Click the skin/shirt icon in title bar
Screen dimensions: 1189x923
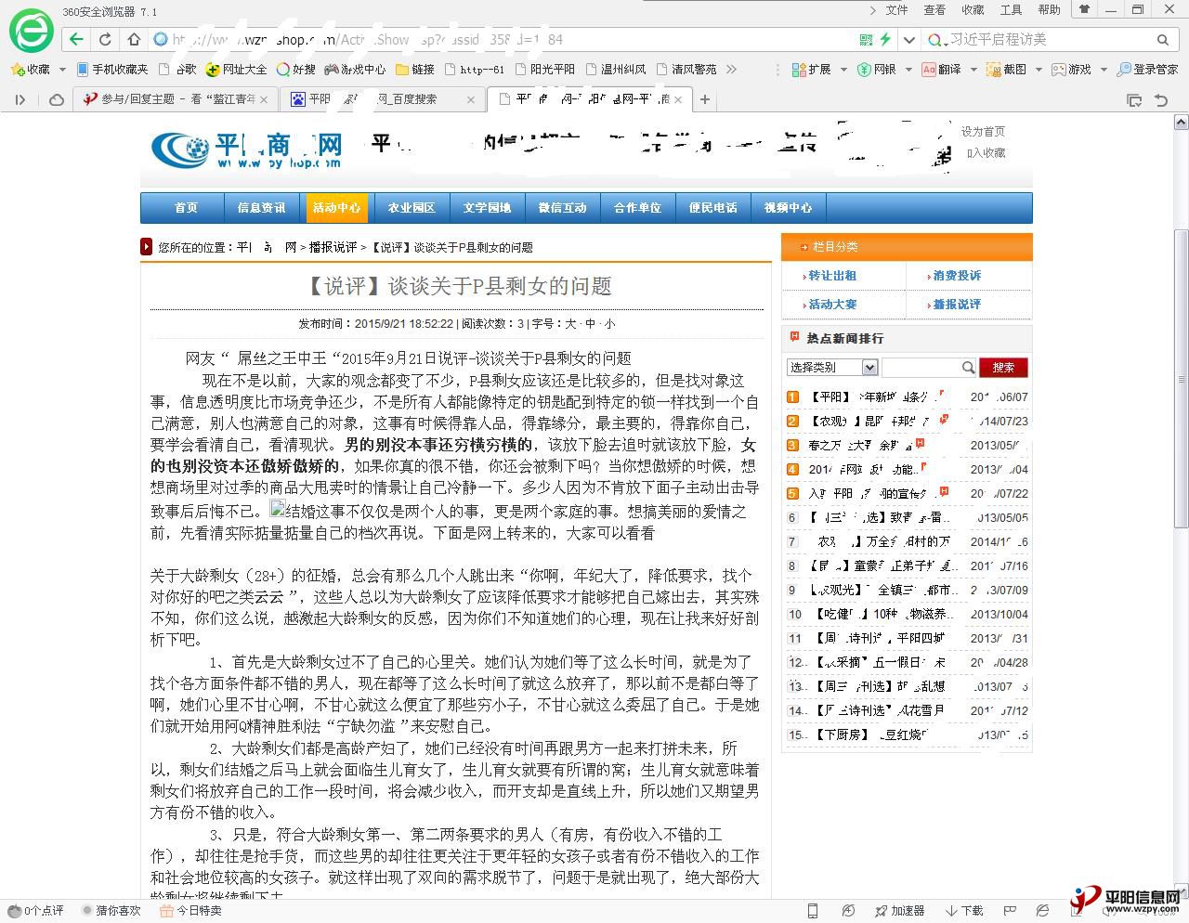pyautogui.click(x=1083, y=9)
